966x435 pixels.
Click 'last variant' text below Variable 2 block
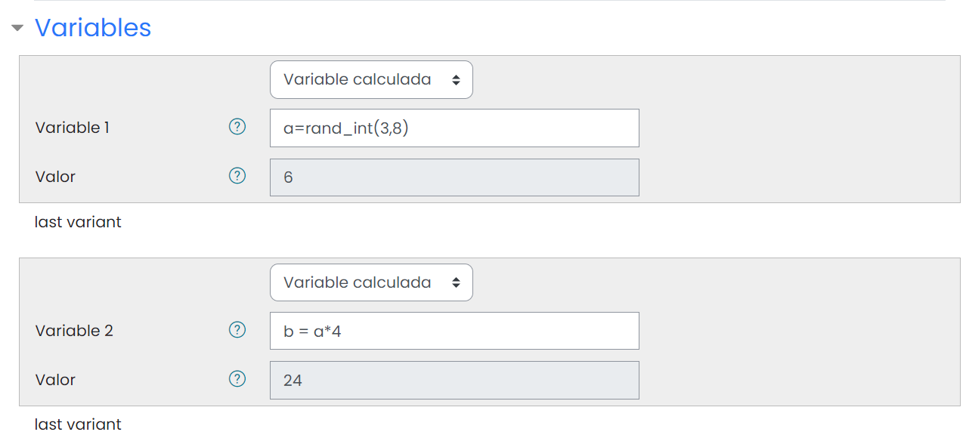click(x=78, y=424)
